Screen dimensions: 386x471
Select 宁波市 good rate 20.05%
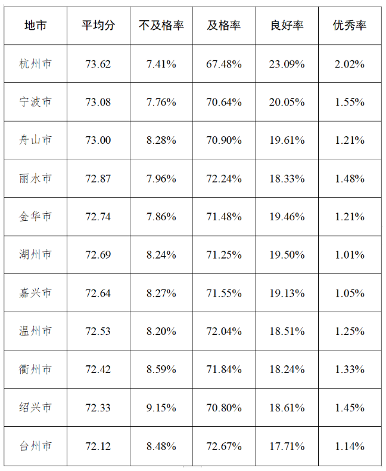(x=287, y=102)
